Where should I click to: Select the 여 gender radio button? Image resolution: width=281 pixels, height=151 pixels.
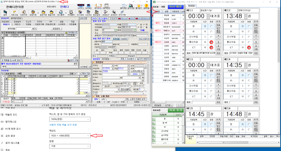(x=144, y=25)
